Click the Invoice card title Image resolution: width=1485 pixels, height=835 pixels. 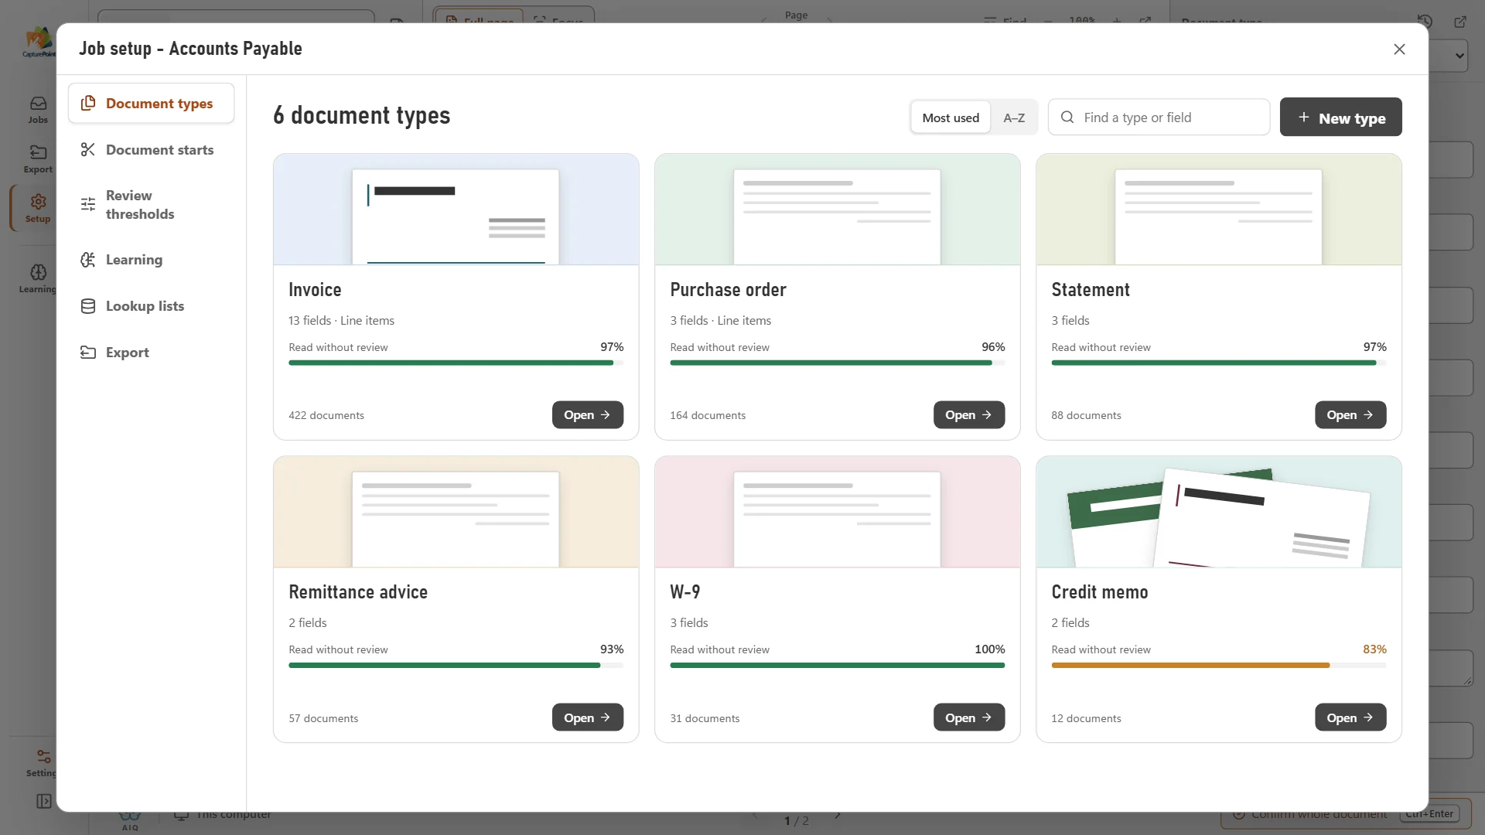click(x=315, y=289)
